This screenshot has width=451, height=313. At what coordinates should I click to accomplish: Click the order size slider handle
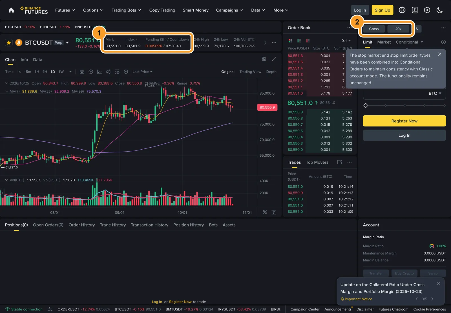tap(366, 105)
